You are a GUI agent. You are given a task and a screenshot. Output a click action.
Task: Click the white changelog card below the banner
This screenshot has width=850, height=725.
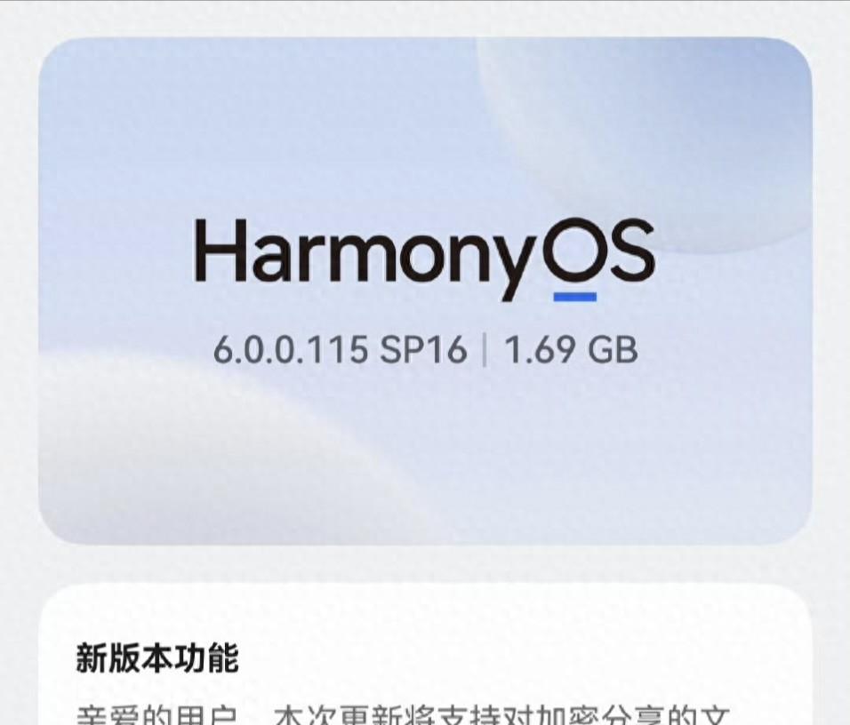point(425,655)
